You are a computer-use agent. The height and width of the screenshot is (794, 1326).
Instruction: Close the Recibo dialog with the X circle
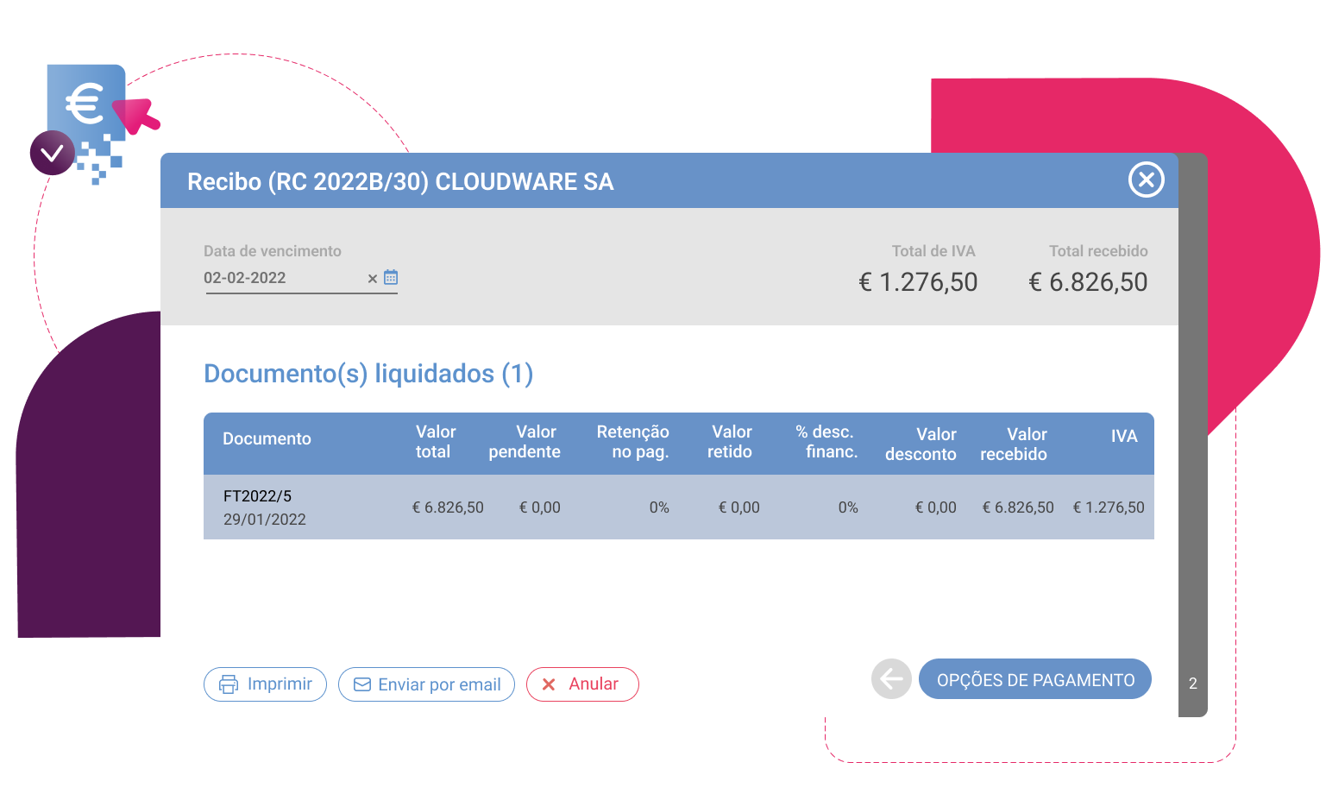click(x=1146, y=180)
